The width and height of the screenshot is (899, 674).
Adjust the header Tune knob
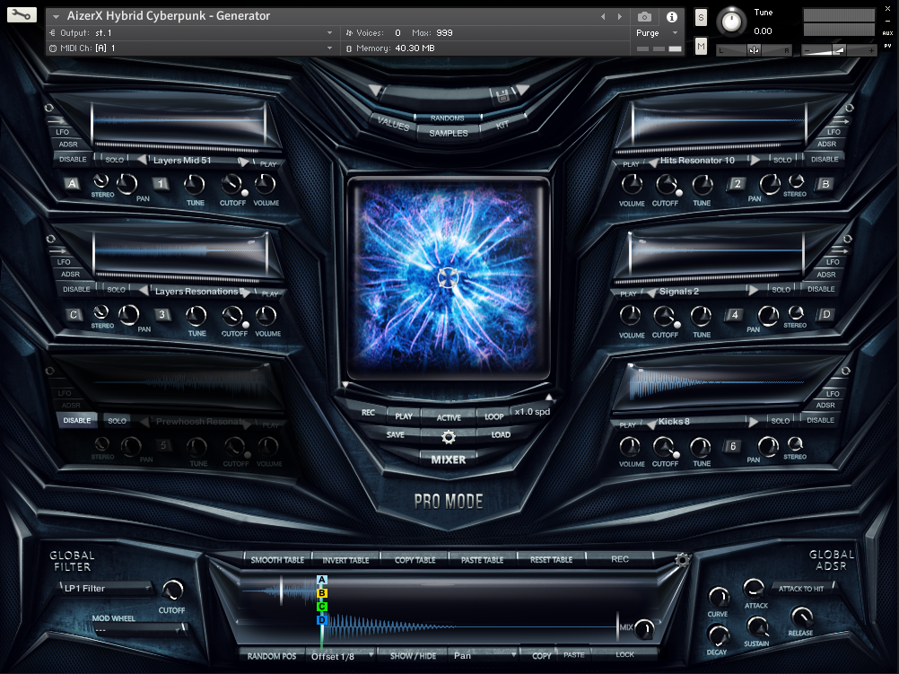731,22
